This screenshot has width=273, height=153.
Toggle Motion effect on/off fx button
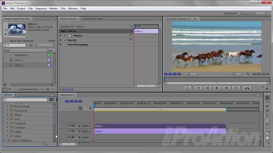click(x=65, y=36)
